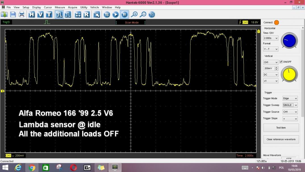The image size is (305, 172).
Task: Increase the 200mV volts/div stepper
Action: [276, 67]
